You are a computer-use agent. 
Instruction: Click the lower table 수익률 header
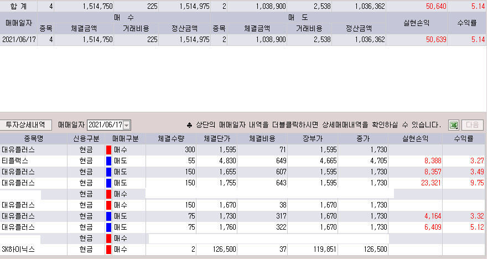464,138
